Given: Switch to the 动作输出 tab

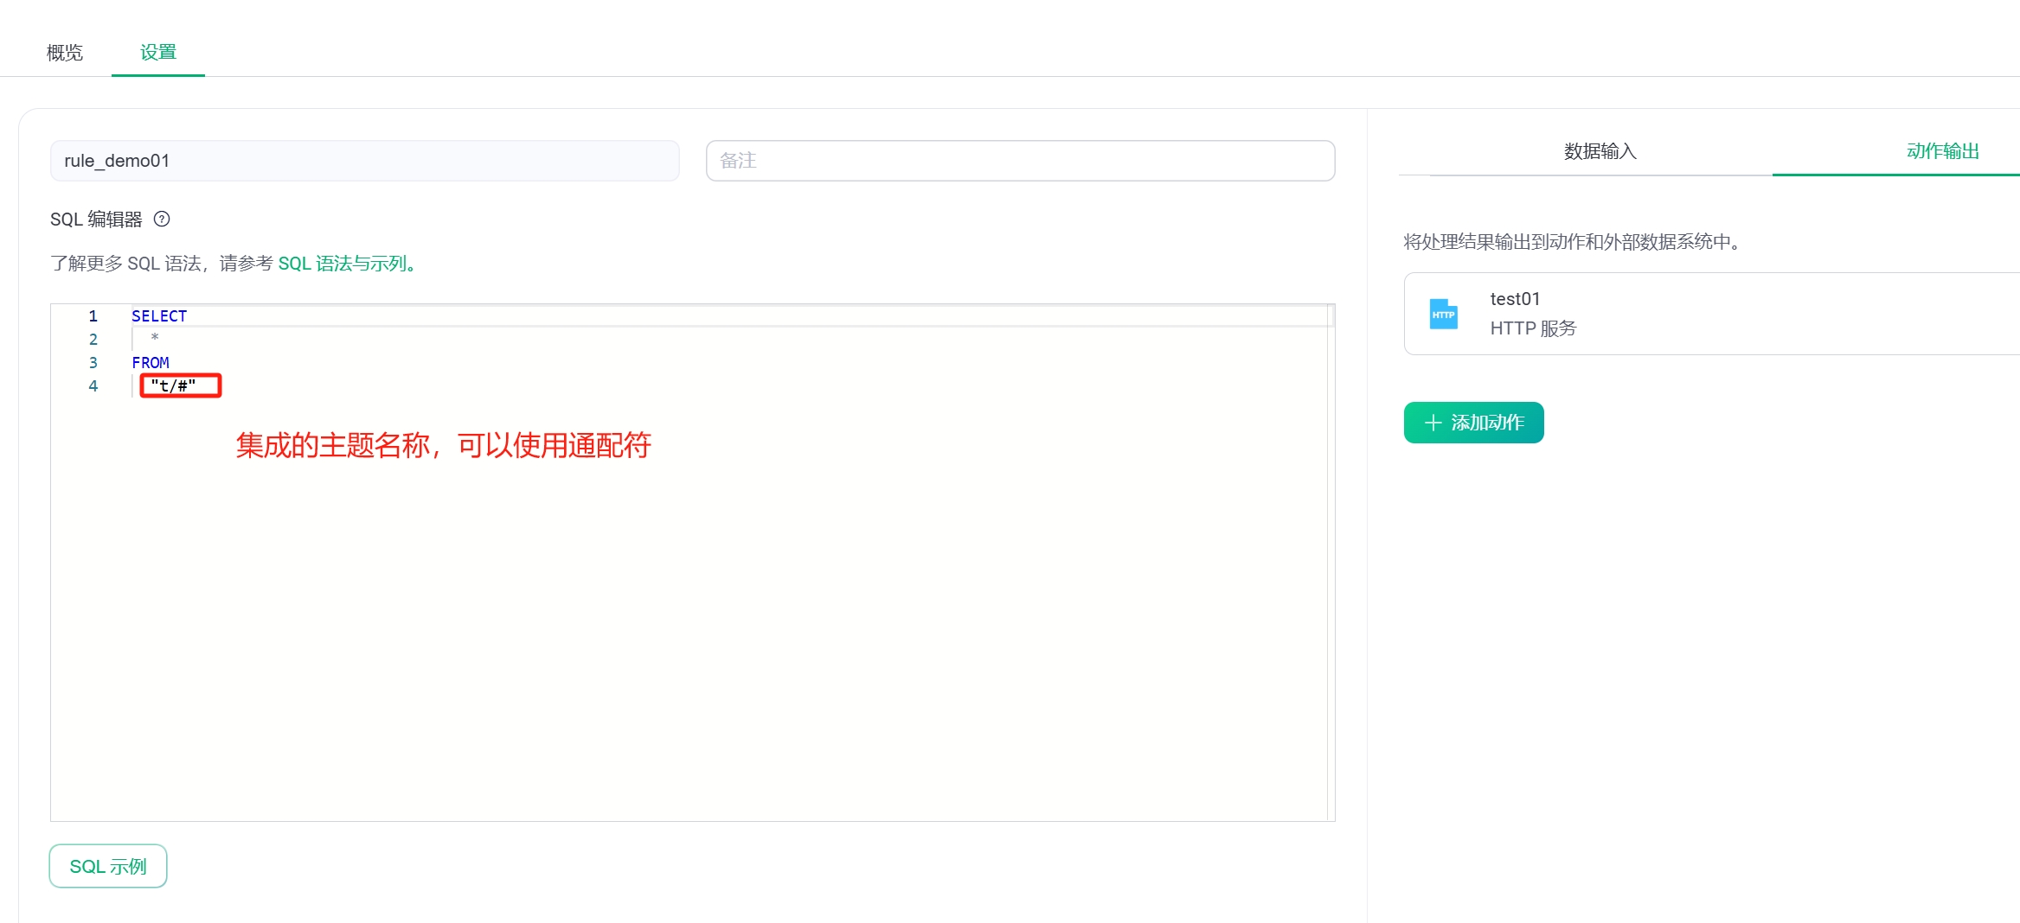Looking at the screenshot, I should [1942, 151].
